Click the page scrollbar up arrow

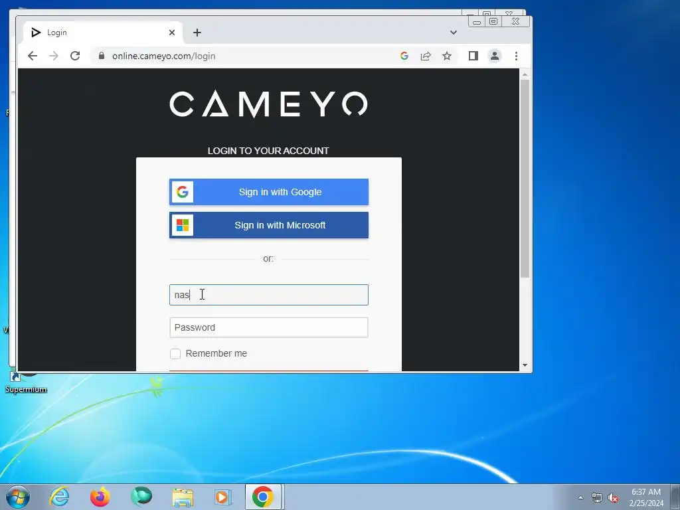click(525, 74)
